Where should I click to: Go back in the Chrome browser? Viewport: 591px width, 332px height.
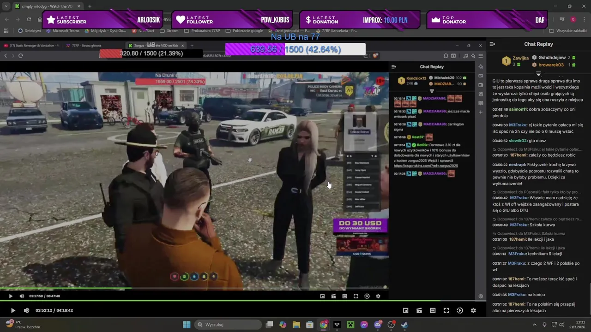click(7, 19)
